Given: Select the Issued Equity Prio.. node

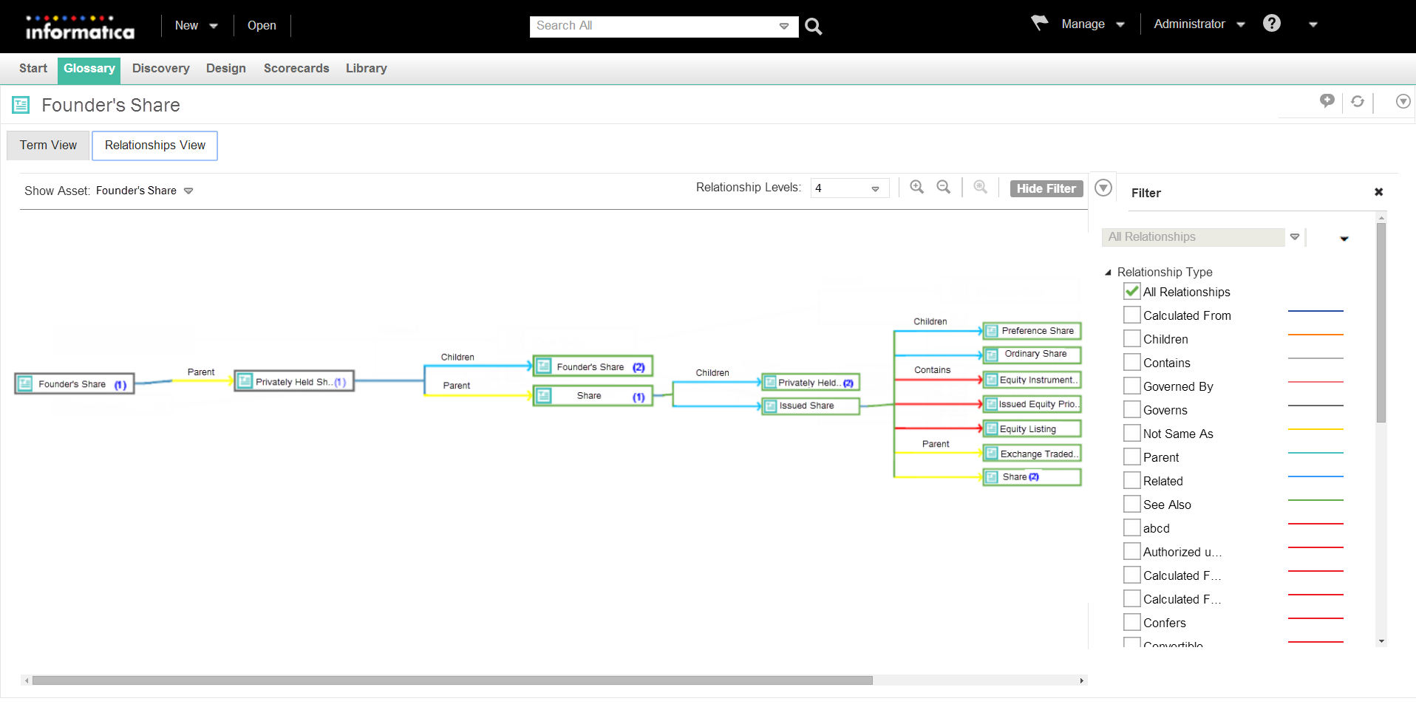Looking at the screenshot, I should [x=1032, y=404].
